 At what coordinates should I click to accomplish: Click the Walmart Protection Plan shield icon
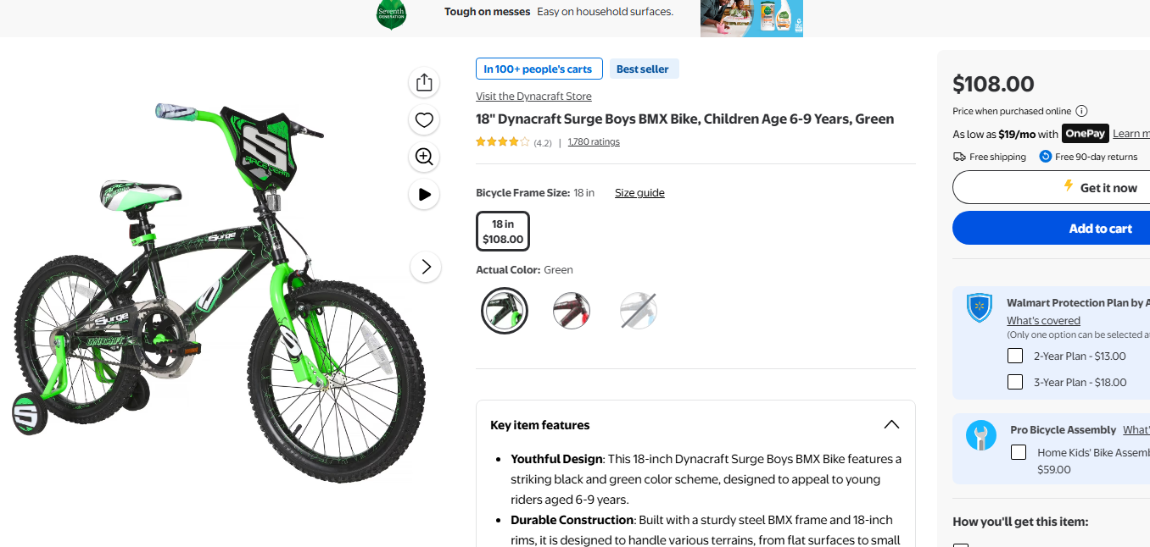980,308
